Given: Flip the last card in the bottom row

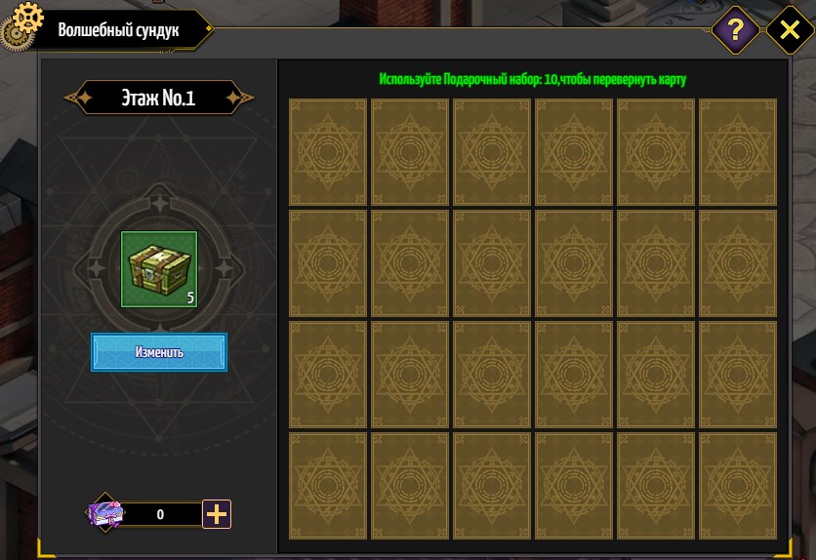Looking at the screenshot, I should click(738, 486).
